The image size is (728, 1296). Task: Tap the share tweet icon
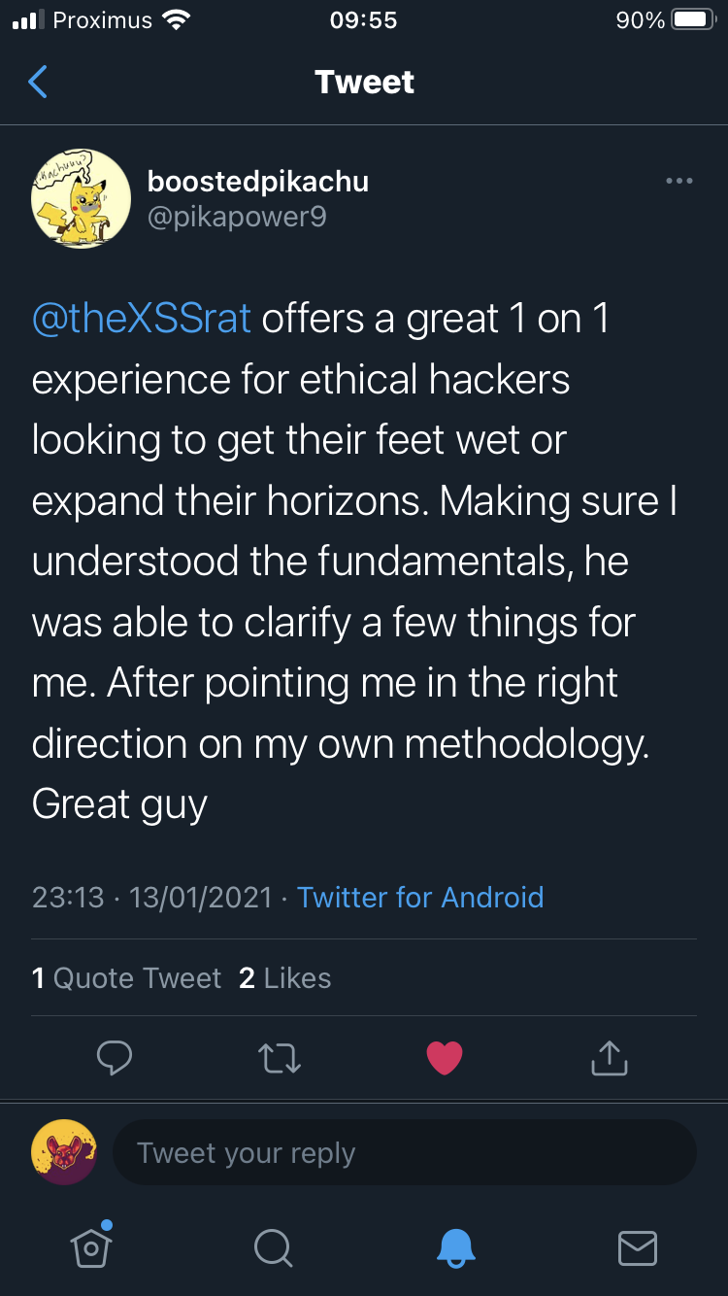(x=609, y=1058)
